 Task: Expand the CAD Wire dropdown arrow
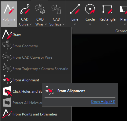click(x=46, y=24)
